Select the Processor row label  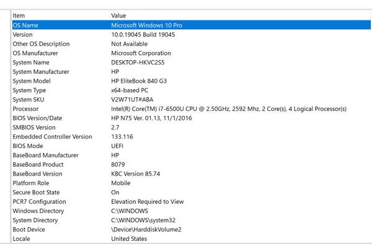(x=25, y=109)
